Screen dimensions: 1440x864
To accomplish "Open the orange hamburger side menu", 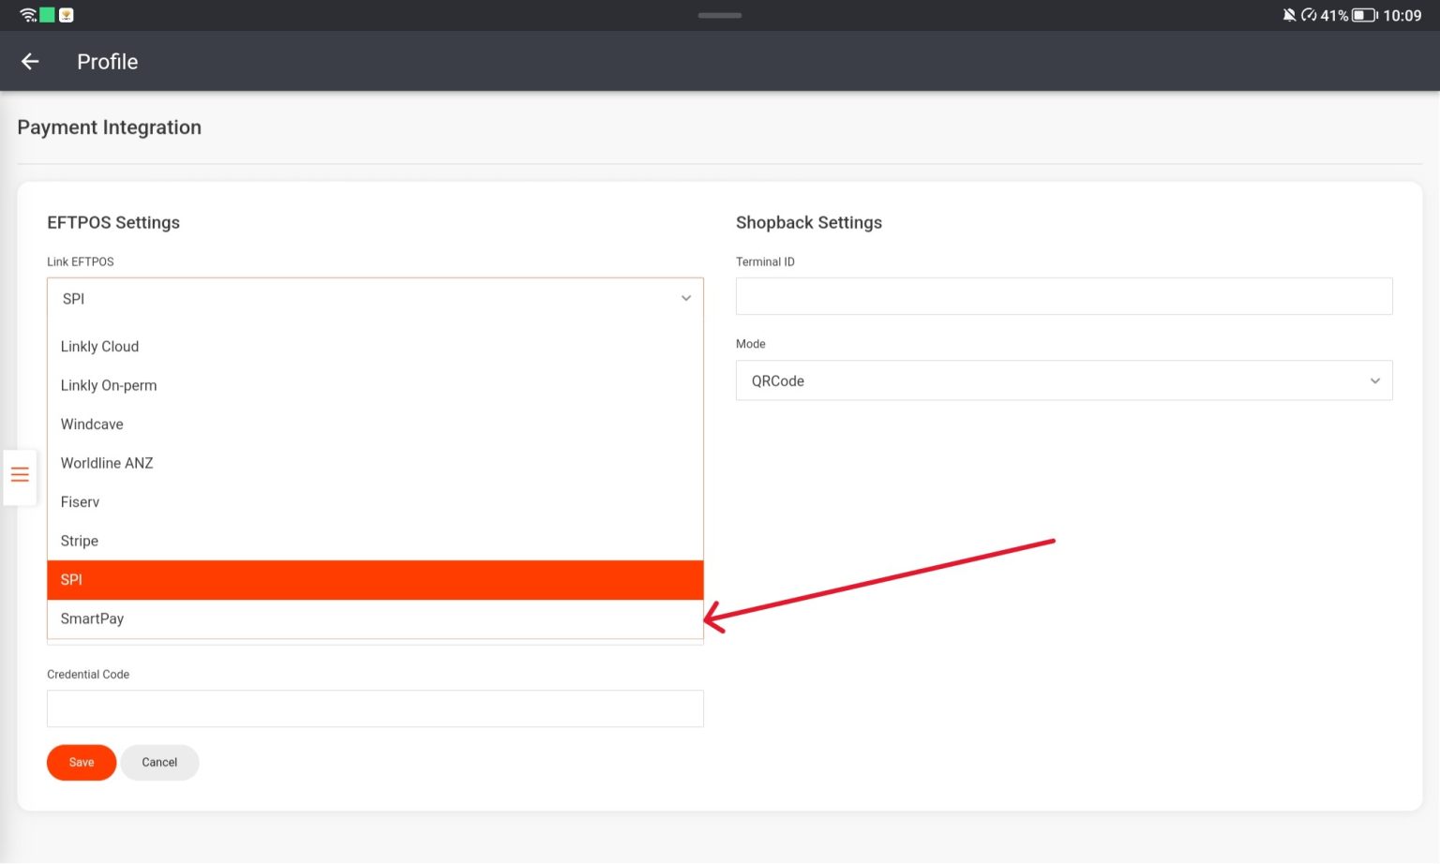I will [x=20, y=475].
